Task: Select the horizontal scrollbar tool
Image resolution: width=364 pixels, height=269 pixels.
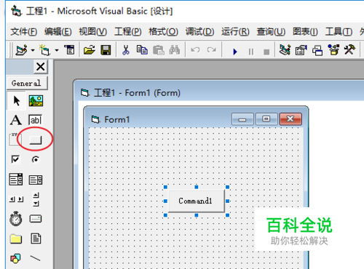Action: coord(16,199)
